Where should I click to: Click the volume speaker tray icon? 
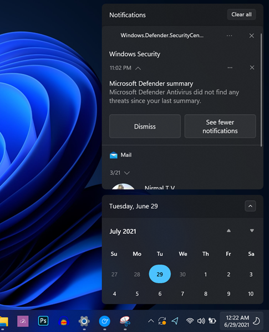pos(201,321)
